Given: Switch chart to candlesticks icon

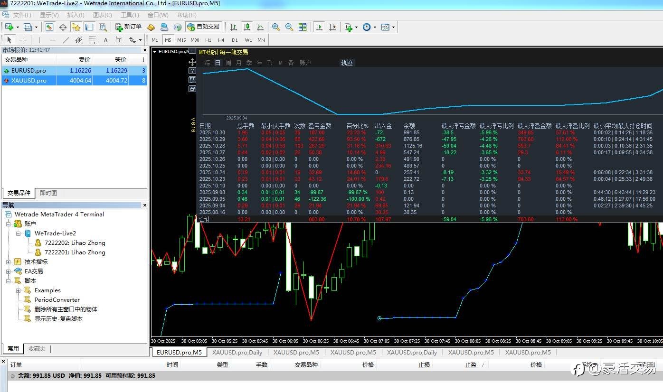Looking at the screenshot, I should [247, 27].
